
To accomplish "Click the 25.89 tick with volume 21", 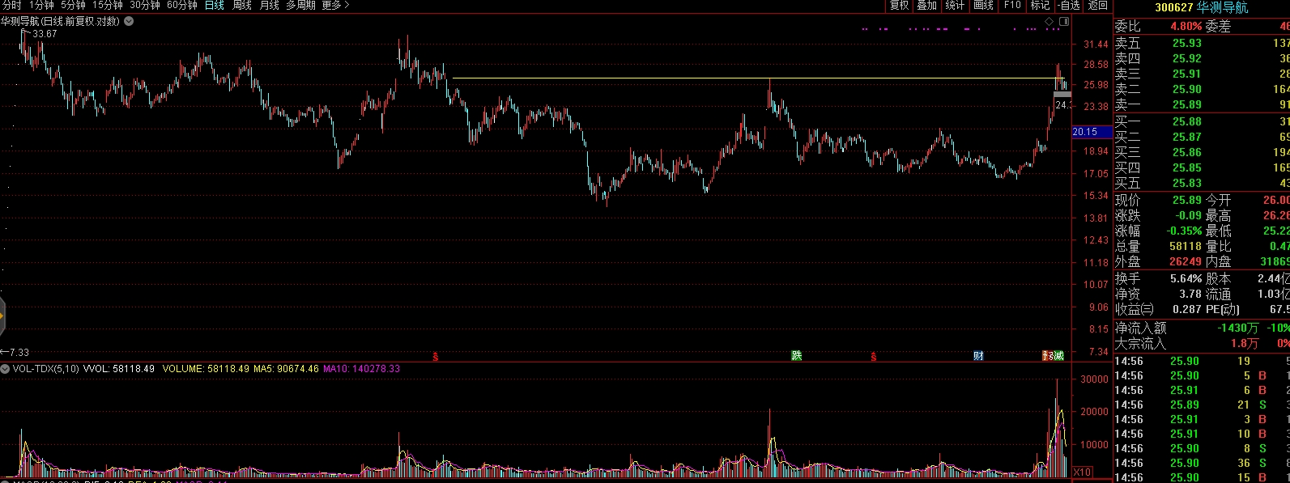I will (1202, 405).
